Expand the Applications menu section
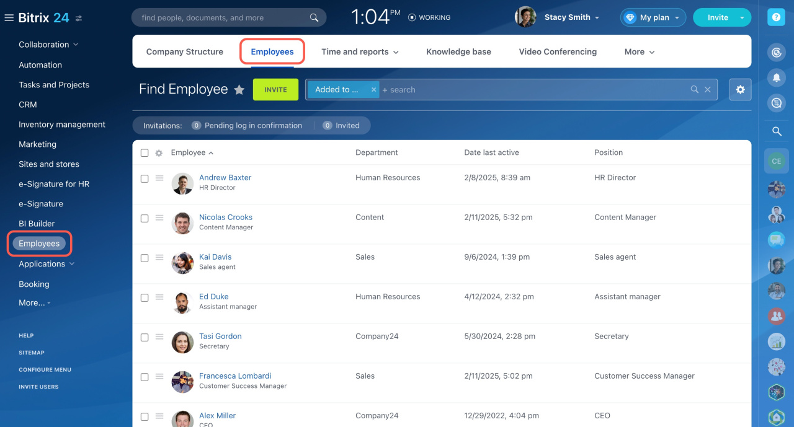Screen dimensions: 794x427 [x=47, y=264]
